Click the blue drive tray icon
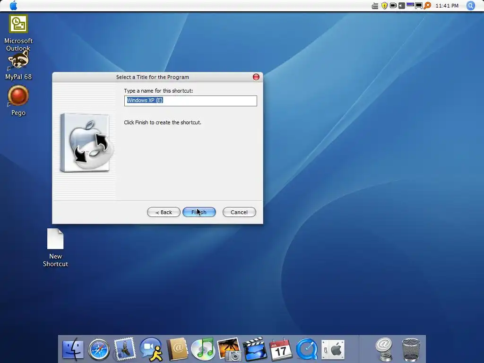Screen dimensions: 484x363 [410, 5]
